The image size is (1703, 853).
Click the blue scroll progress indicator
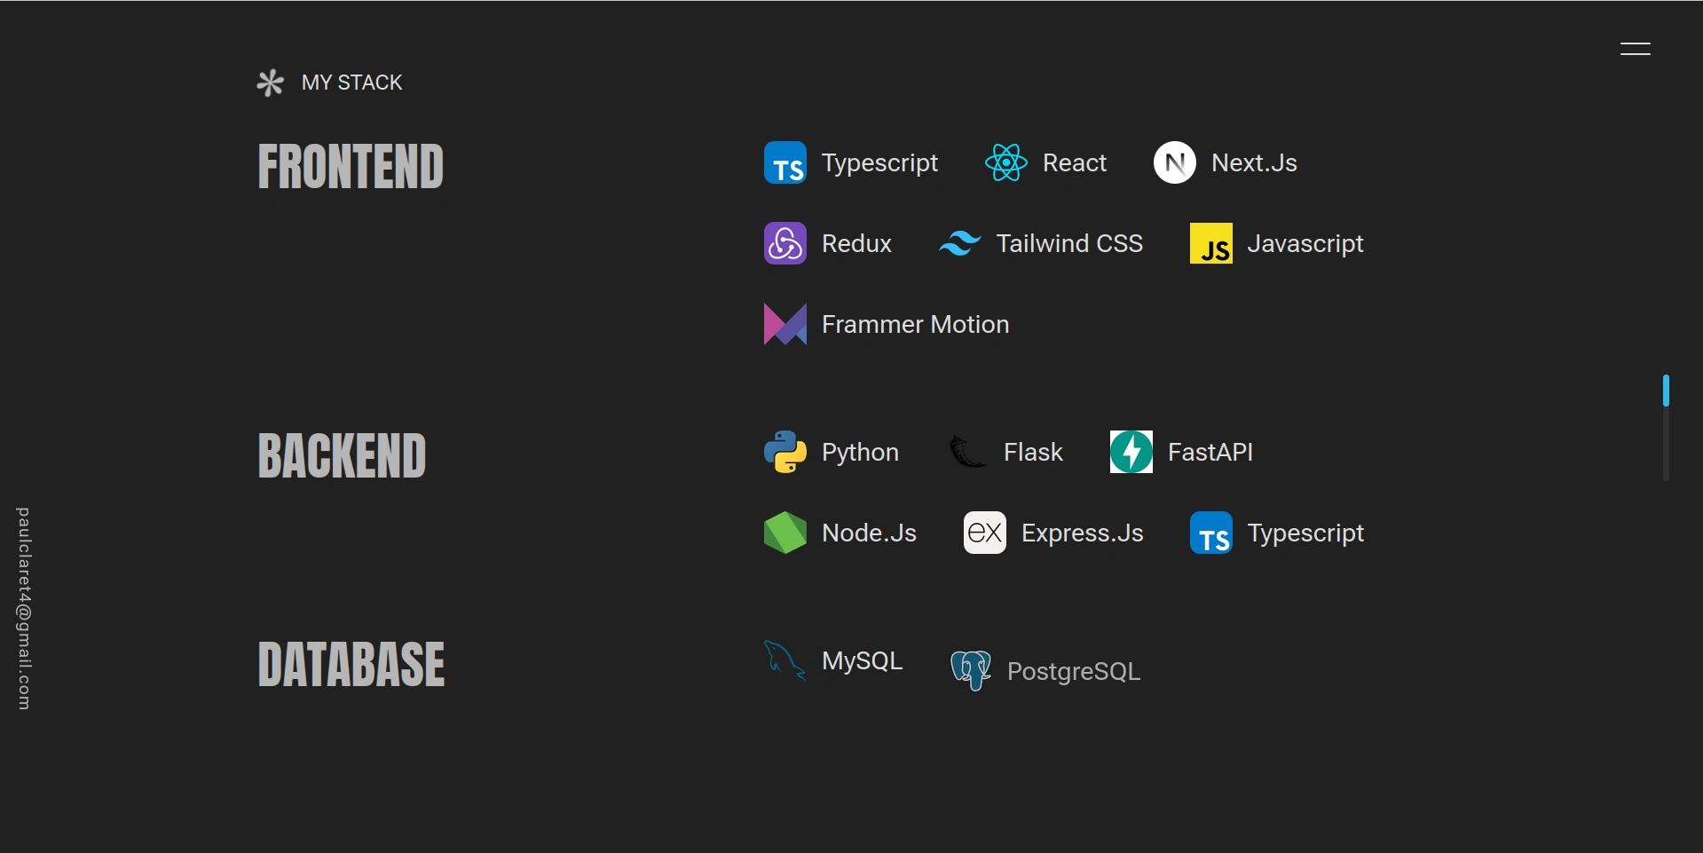[x=1666, y=391]
